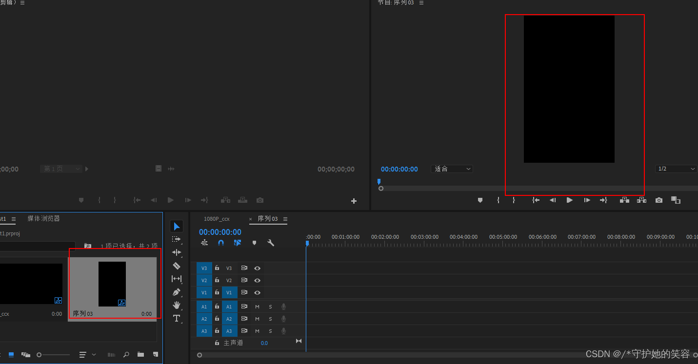This screenshot has width=698, height=364.
Task: Select the Ripple Edit tool
Action: [177, 252]
